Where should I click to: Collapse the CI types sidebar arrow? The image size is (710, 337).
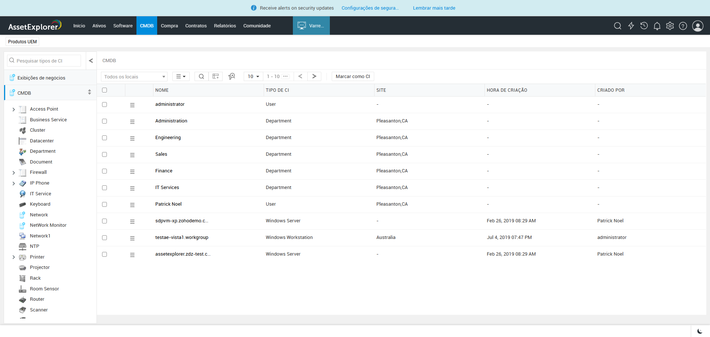coord(91,61)
